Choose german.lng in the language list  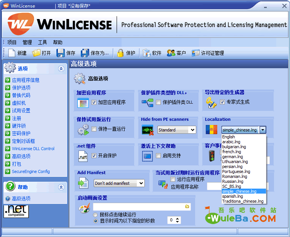tap(244, 157)
